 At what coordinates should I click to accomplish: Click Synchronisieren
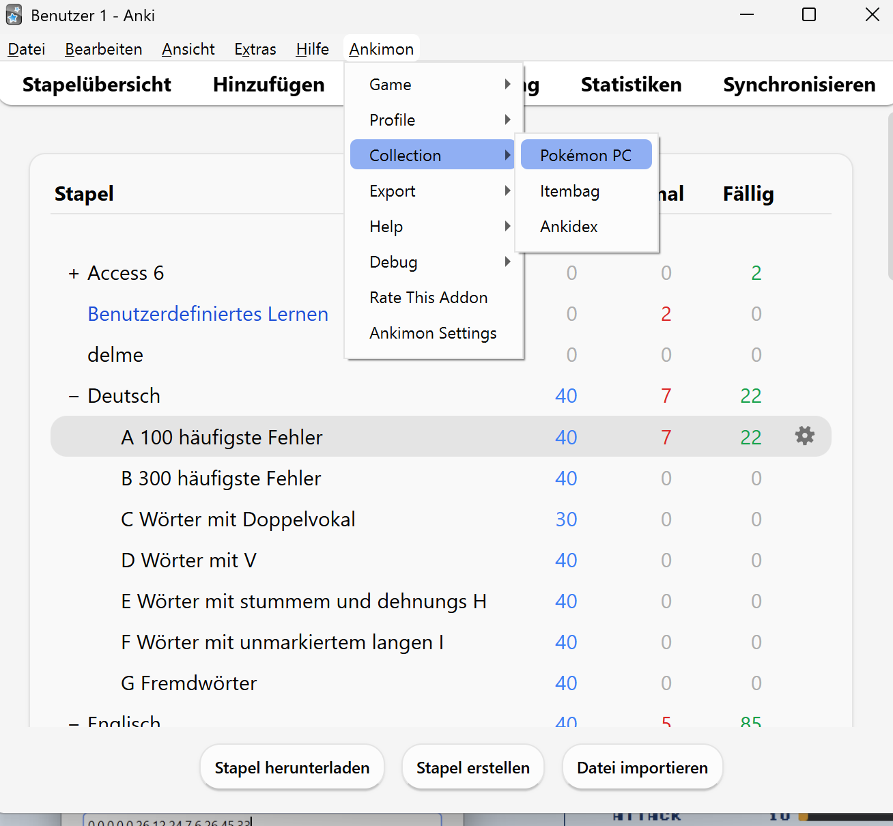799,85
